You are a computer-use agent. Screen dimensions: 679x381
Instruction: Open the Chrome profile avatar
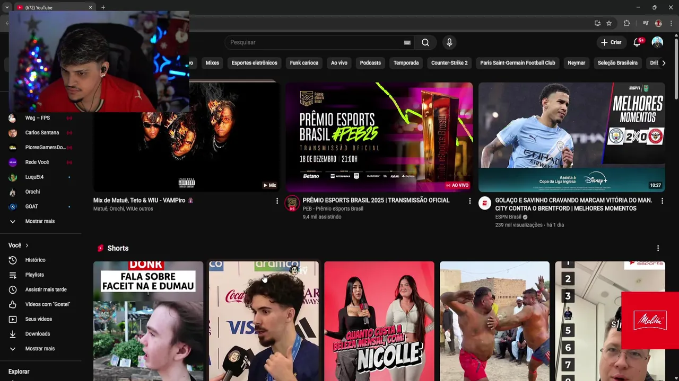click(658, 23)
